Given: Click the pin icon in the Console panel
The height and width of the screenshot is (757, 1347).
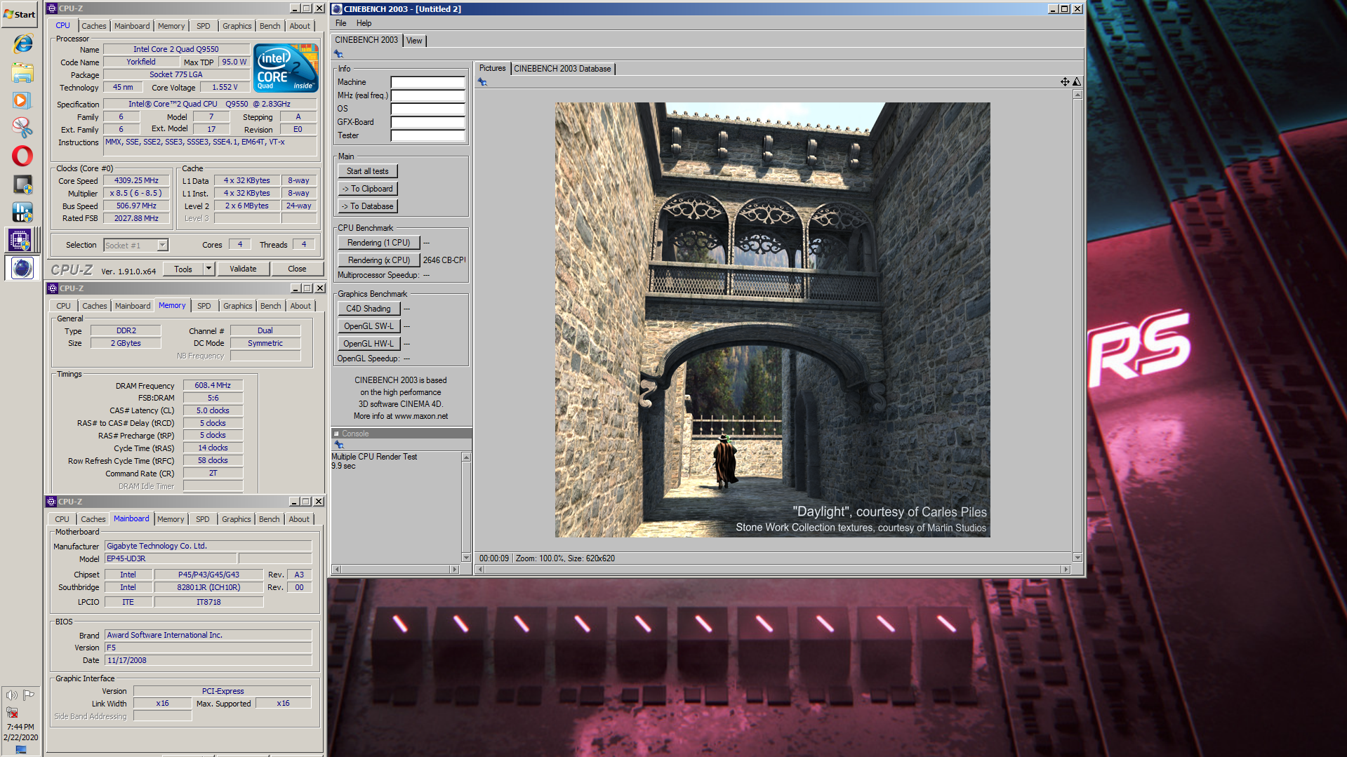Looking at the screenshot, I should 339,445.
